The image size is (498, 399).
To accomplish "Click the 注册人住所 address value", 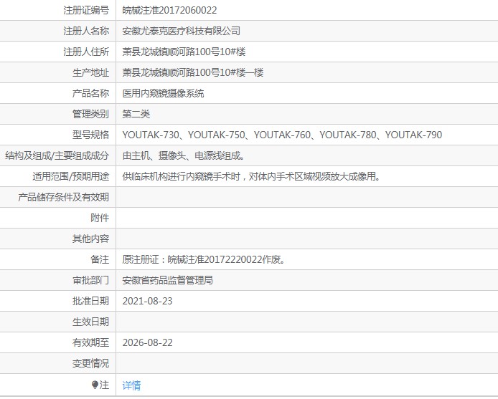I will tap(189, 52).
